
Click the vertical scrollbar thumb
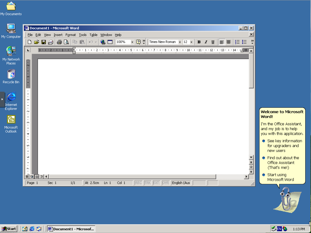click(x=251, y=70)
